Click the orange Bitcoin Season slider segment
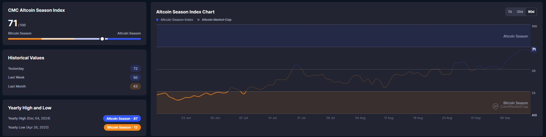This screenshot has width=546, height=137. click(x=25, y=39)
